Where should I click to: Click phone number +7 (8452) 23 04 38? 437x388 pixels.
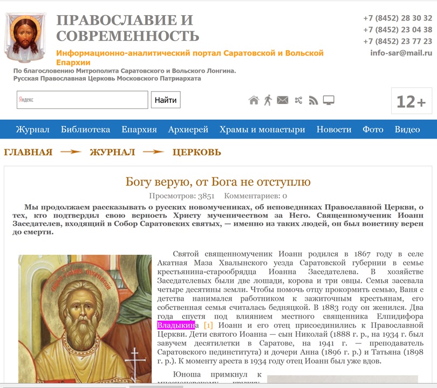[x=398, y=30]
